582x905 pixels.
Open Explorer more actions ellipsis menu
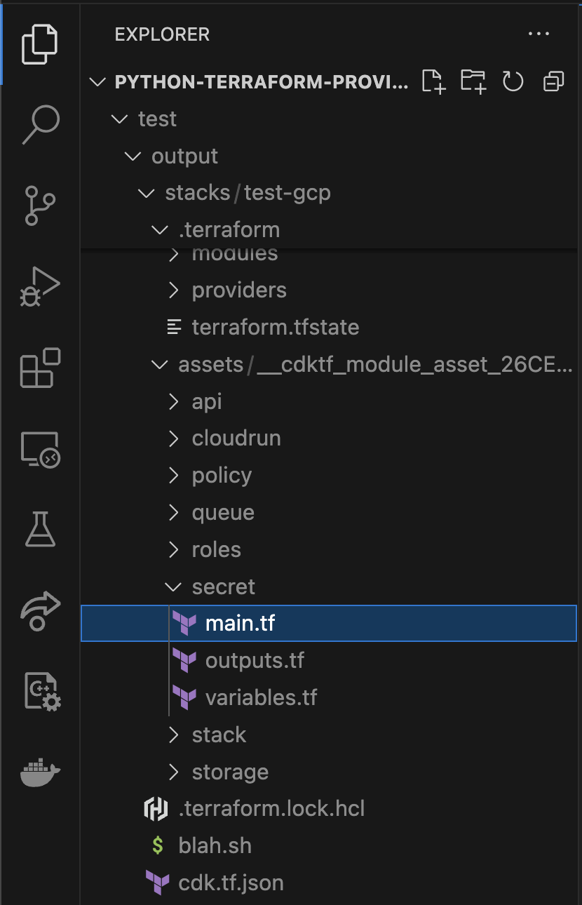(x=539, y=34)
